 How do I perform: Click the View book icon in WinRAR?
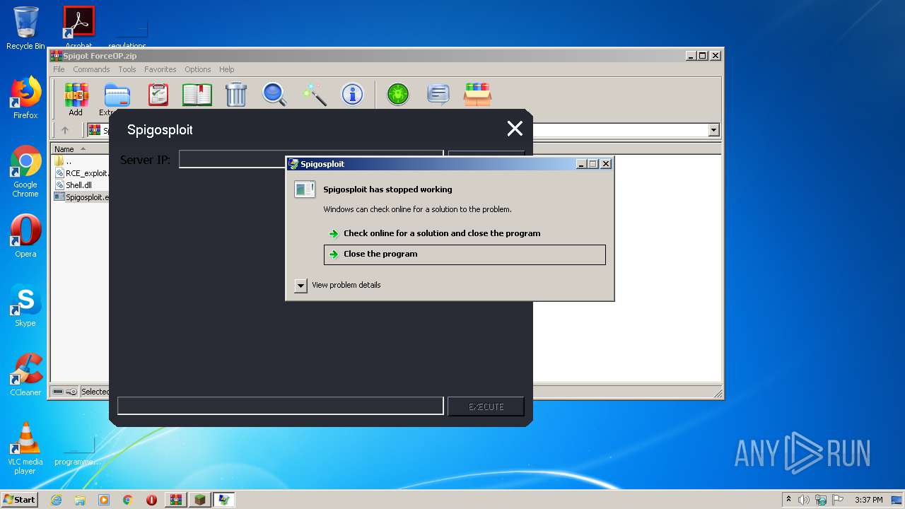[197, 94]
